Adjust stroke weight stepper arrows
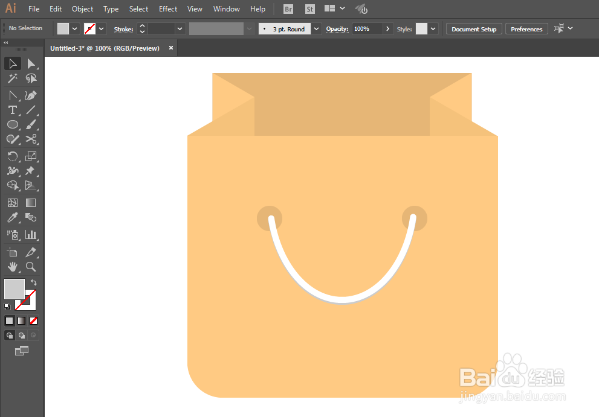 pos(142,28)
